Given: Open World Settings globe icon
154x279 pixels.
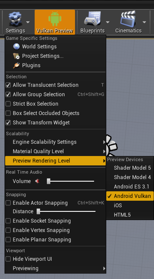Looking at the screenshot, I should [16, 47].
